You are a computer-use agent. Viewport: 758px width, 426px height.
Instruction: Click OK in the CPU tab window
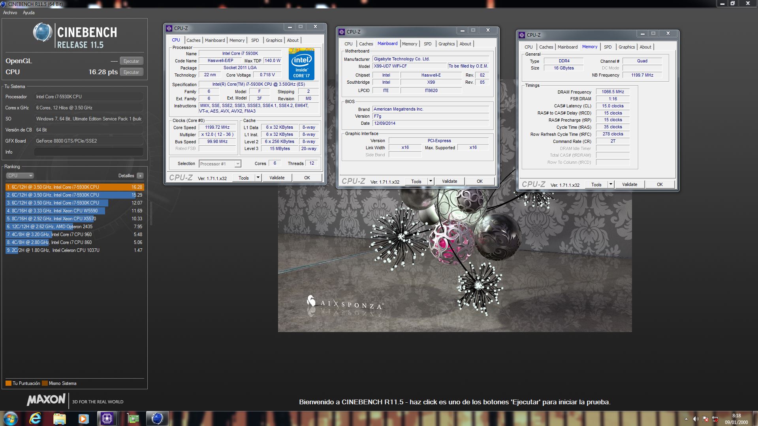tap(307, 178)
